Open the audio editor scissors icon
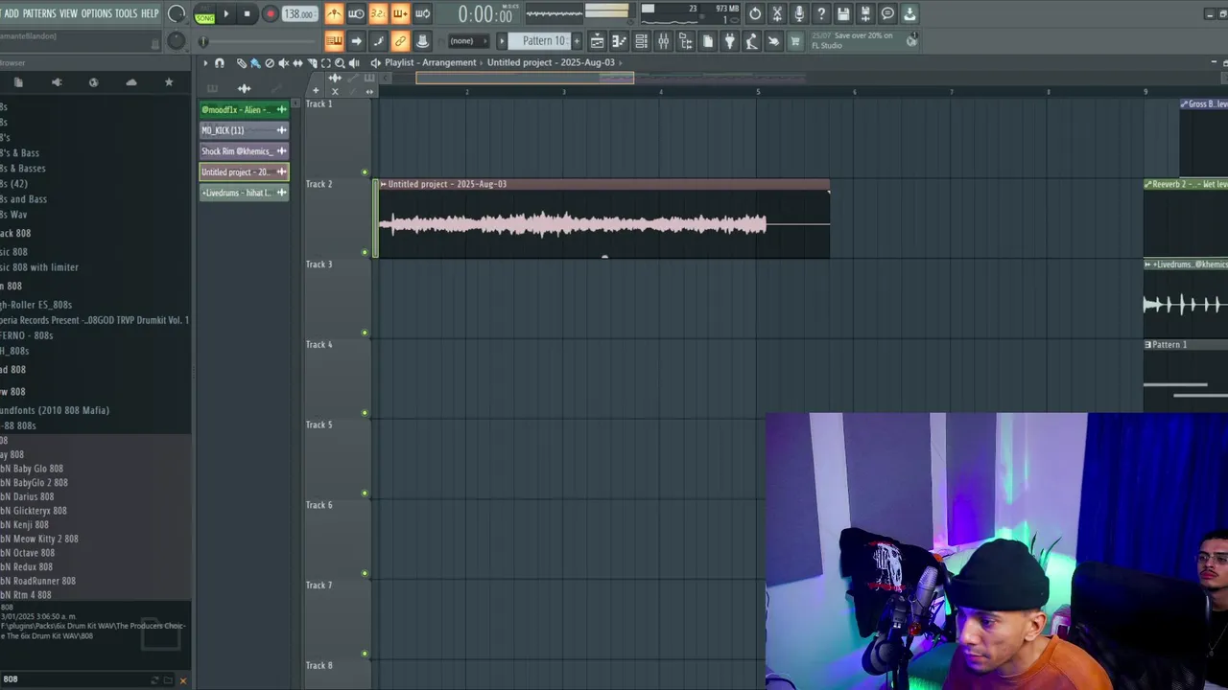This screenshot has width=1228, height=690. 777,13
